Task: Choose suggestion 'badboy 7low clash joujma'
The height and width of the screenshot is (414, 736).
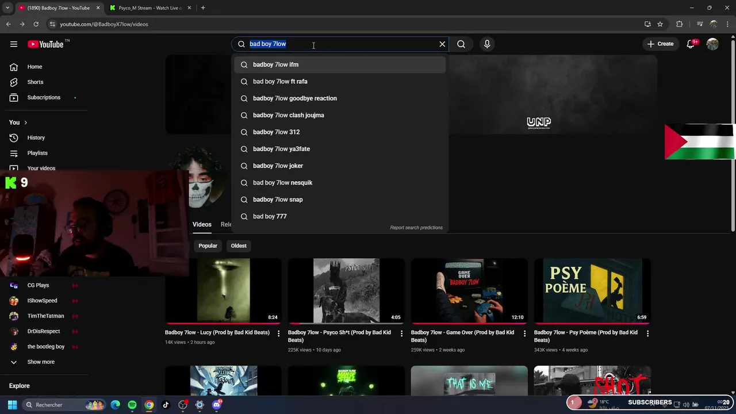Action: pyautogui.click(x=340, y=115)
